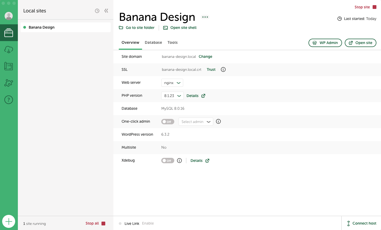Open the Connect cloud icon in sidebar
Image resolution: width=381 pixels, height=230 pixels.
pyautogui.click(x=9, y=50)
